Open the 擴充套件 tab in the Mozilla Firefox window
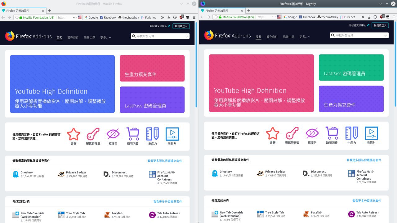Viewport: 397px width, 223px height. 73,37
